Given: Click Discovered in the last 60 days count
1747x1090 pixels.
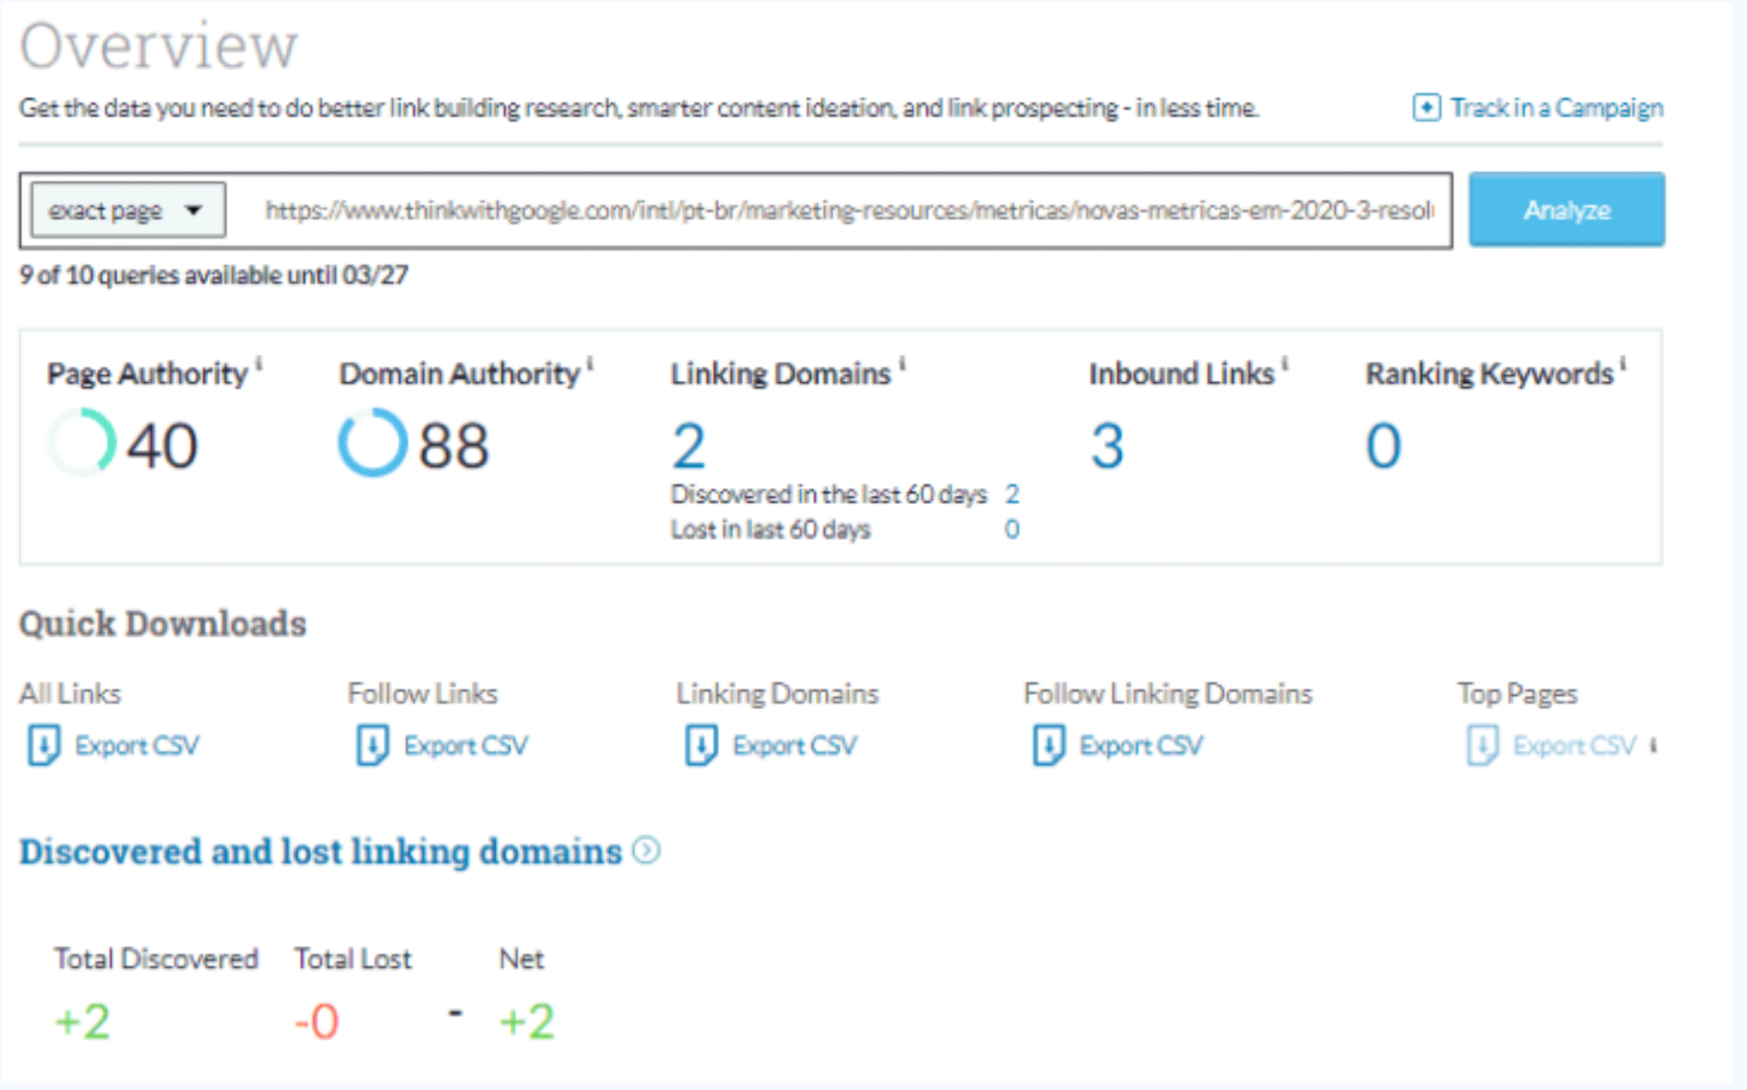Looking at the screenshot, I should click(x=1012, y=494).
